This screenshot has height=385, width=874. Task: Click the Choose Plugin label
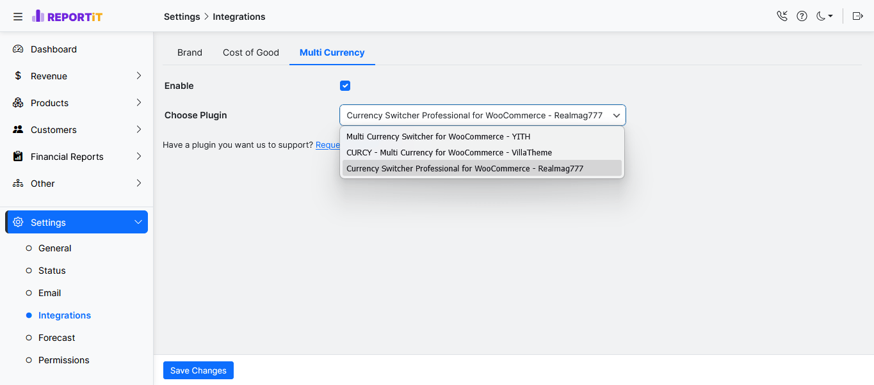tap(196, 115)
